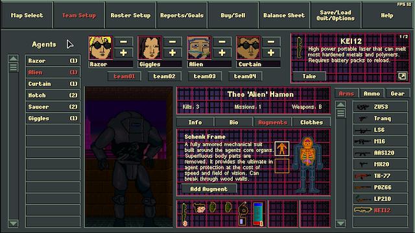
Task: Select the empty augment slot below Schenk Frame
Action: [282, 166]
